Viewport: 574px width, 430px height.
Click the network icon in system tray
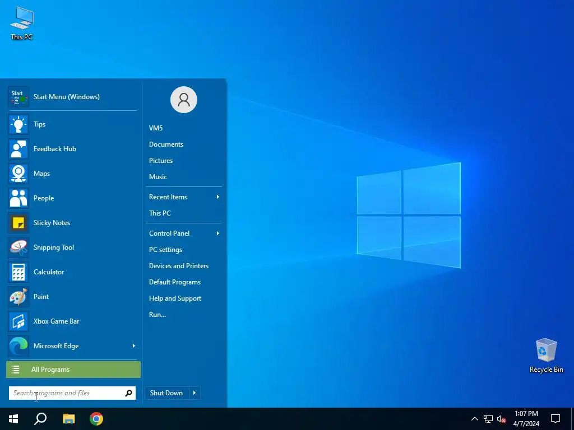(x=488, y=419)
